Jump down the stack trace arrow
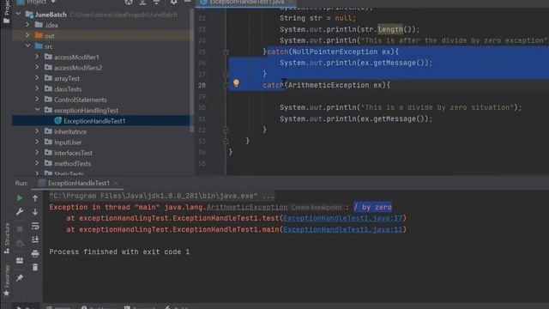549x309 pixels. (35, 212)
